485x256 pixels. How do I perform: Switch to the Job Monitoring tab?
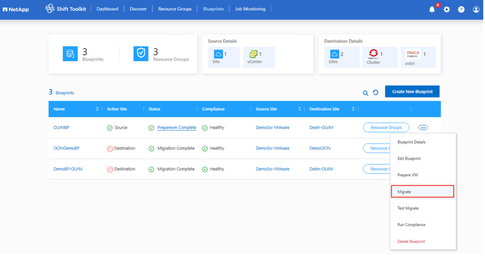tap(250, 9)
